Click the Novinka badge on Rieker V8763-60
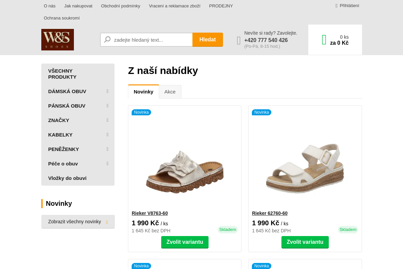The width and height of the screenshot is (403, 269). 141,112
